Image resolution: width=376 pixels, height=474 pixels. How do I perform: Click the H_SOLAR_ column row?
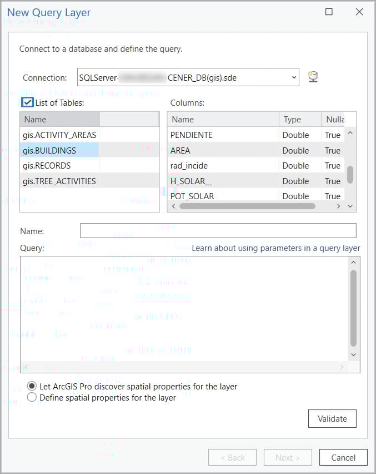(x=256, y=181)
